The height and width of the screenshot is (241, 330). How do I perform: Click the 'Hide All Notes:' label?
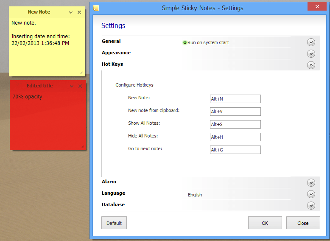(143, 136)
